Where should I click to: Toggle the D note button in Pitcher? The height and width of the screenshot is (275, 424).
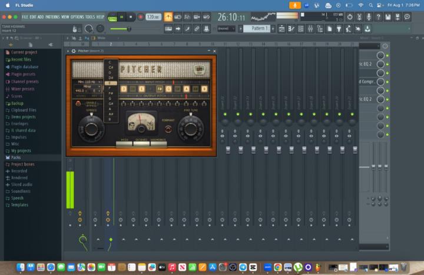(x=124, y=89)
